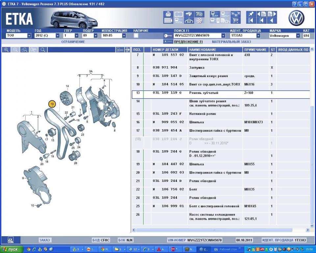The width and height of the screenshot is (316, 253).
Task: Click the key icon beside ПОИСК FI
Action: 168,36
